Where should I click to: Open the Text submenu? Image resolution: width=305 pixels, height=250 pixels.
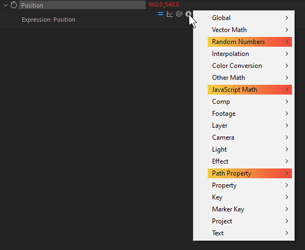250,233
